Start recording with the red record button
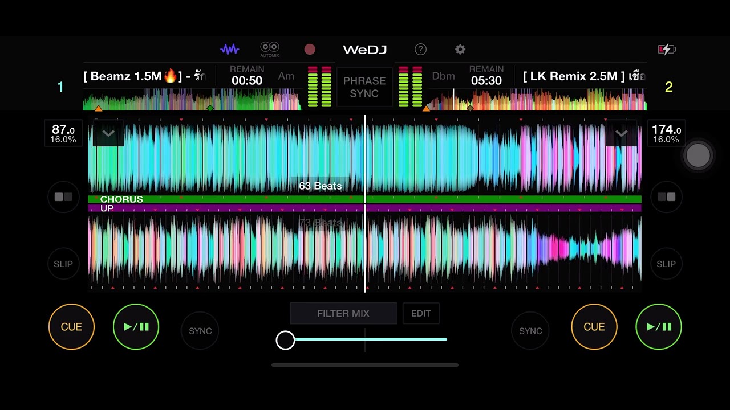 [310, 50]
